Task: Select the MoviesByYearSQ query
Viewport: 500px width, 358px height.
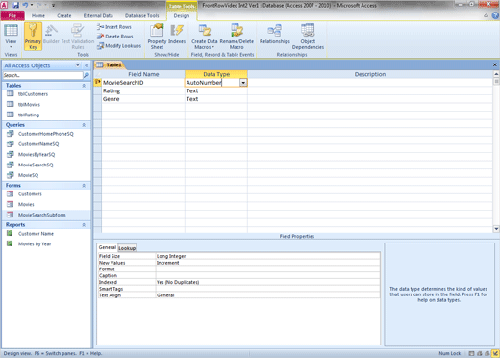Action: click(x=37, y=154)
